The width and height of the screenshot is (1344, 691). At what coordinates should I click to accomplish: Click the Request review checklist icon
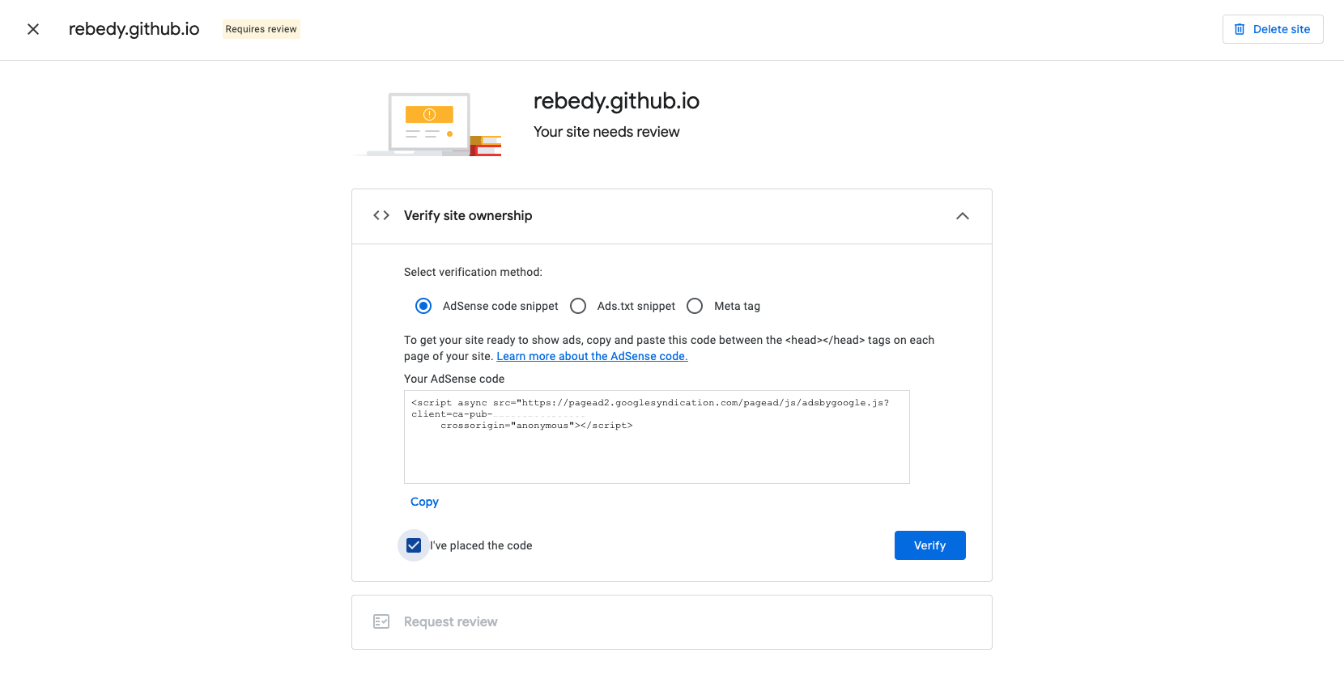click(381, 621)
